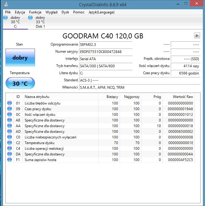The image size is (205, 206).
Task: Click the Najgorszy column header
Action: (130, 97)
